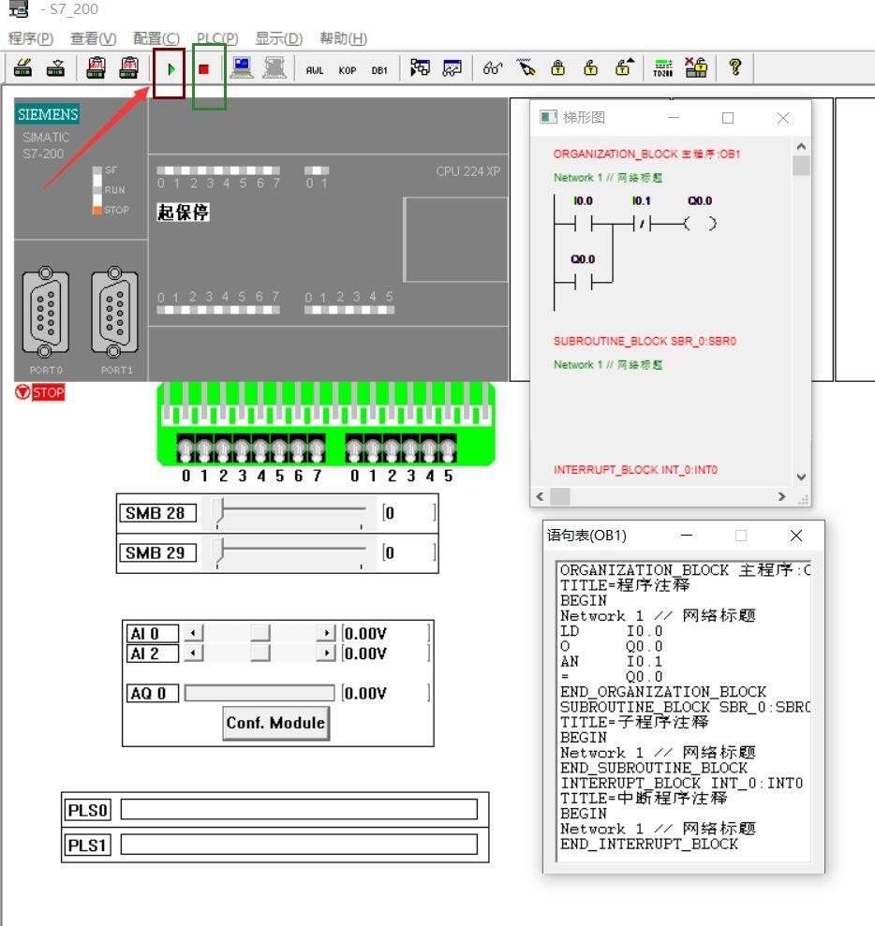Click the SMB 28 potentiometer slider
Screen dimensions: 875x926
(219, 512)
